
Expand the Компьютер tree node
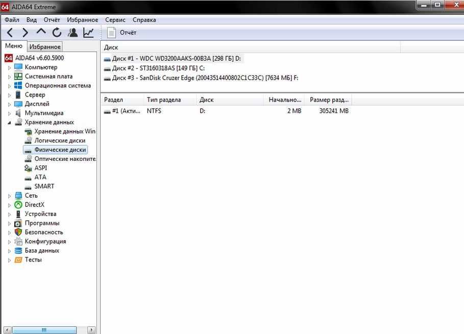pyautogui.click(x=9, y=68)
